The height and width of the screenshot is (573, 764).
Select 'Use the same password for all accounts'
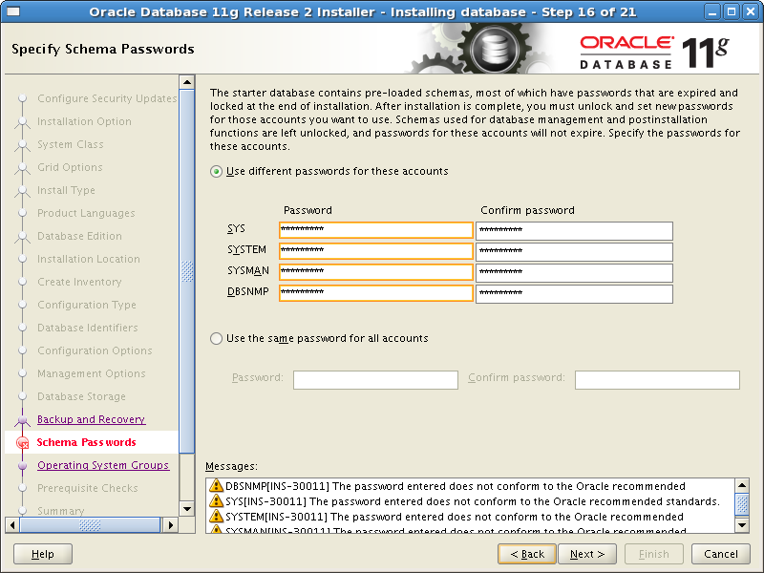[217, 338]
